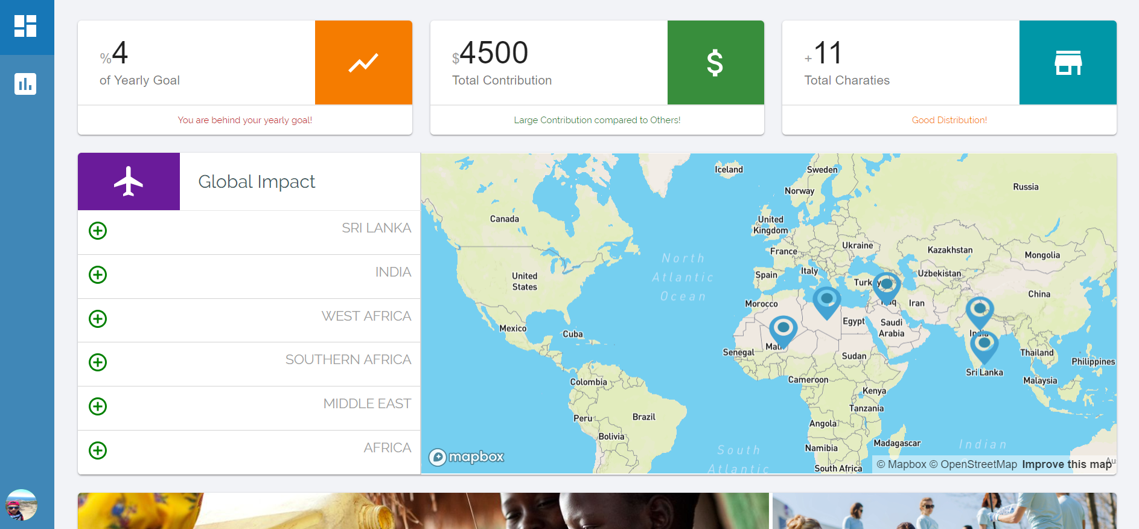Click the map pin over Sri Lanka
Viewport: 1139px width, 529px height.
[984, 347]
